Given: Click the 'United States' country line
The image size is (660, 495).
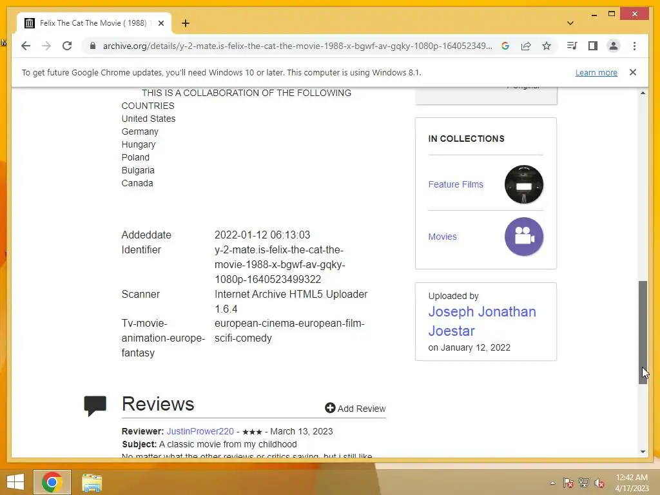Looking at the screenshot, I should [x=149, y=119].
